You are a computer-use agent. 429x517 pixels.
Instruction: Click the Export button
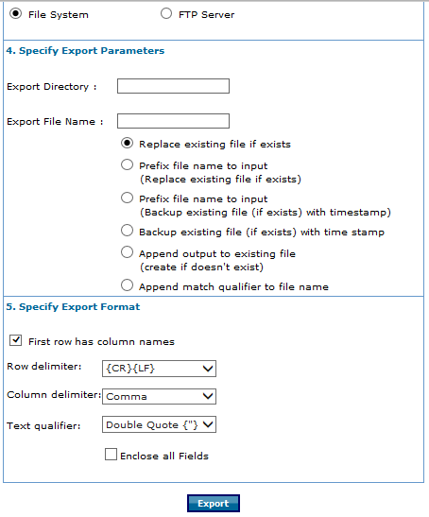point(214,503)
